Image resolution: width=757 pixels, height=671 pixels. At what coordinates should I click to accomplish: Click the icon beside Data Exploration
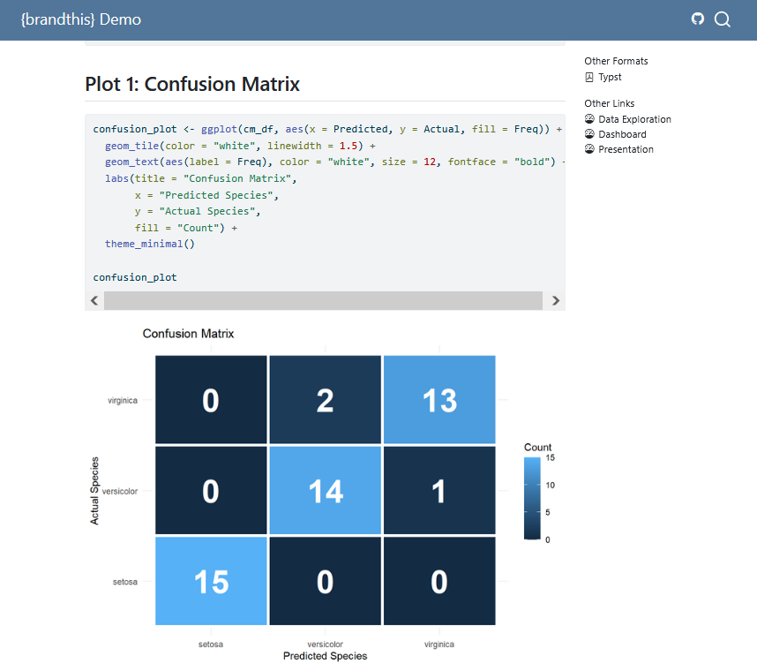tap(589, 119)
